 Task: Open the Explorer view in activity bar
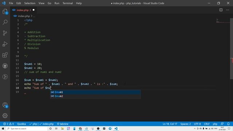[5, 11]
